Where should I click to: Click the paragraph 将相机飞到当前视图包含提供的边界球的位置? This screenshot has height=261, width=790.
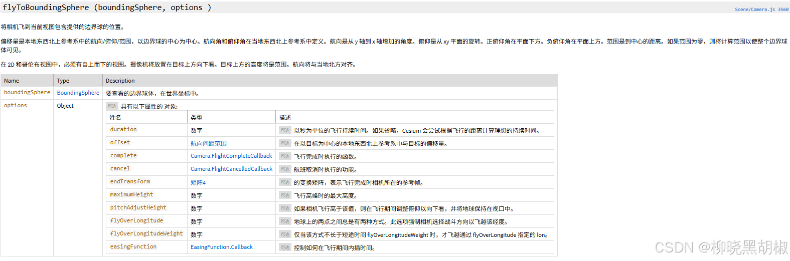[63, 27]
